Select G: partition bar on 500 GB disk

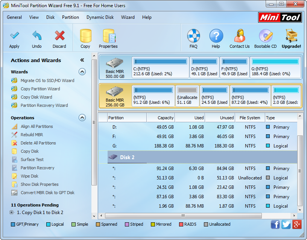275,67
